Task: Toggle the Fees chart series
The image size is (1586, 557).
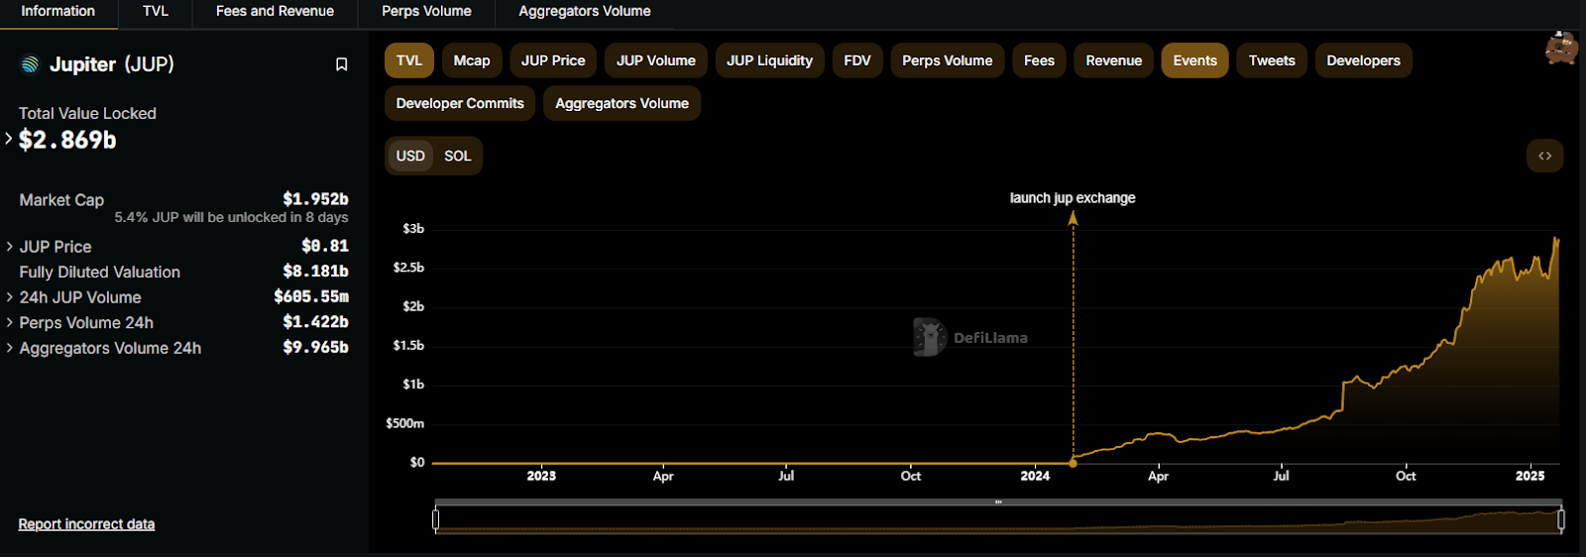Action: tap(1039, 60)
